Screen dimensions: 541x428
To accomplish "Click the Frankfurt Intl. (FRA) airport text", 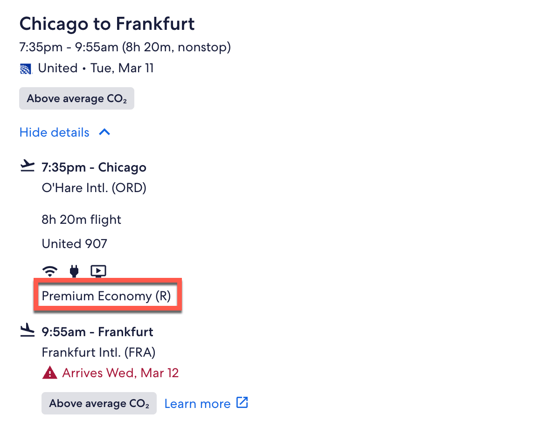I will [x=98, y=352].
